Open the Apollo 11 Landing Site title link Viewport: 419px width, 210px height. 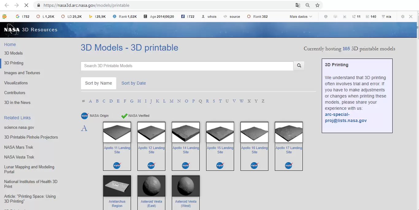tap(117, 150)
